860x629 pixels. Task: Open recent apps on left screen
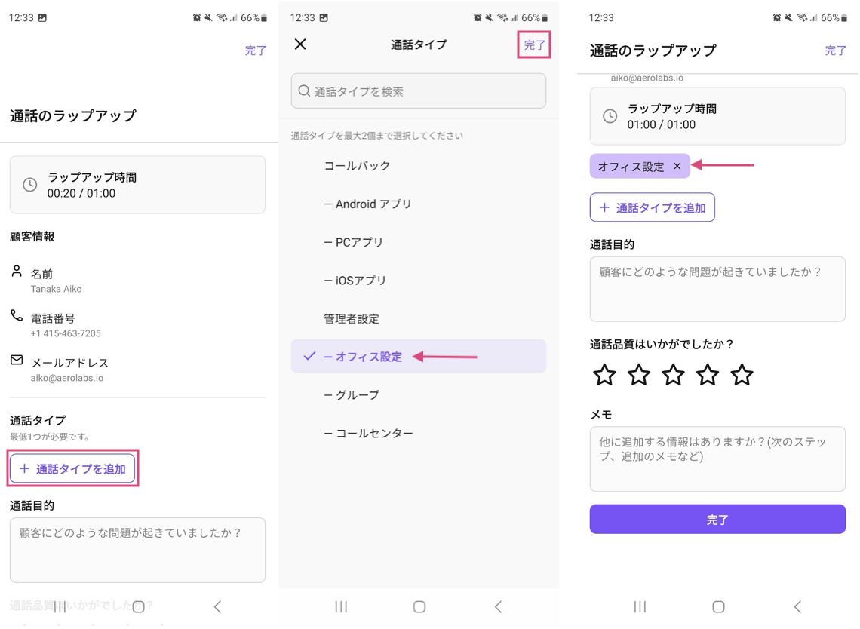point(60,606)
